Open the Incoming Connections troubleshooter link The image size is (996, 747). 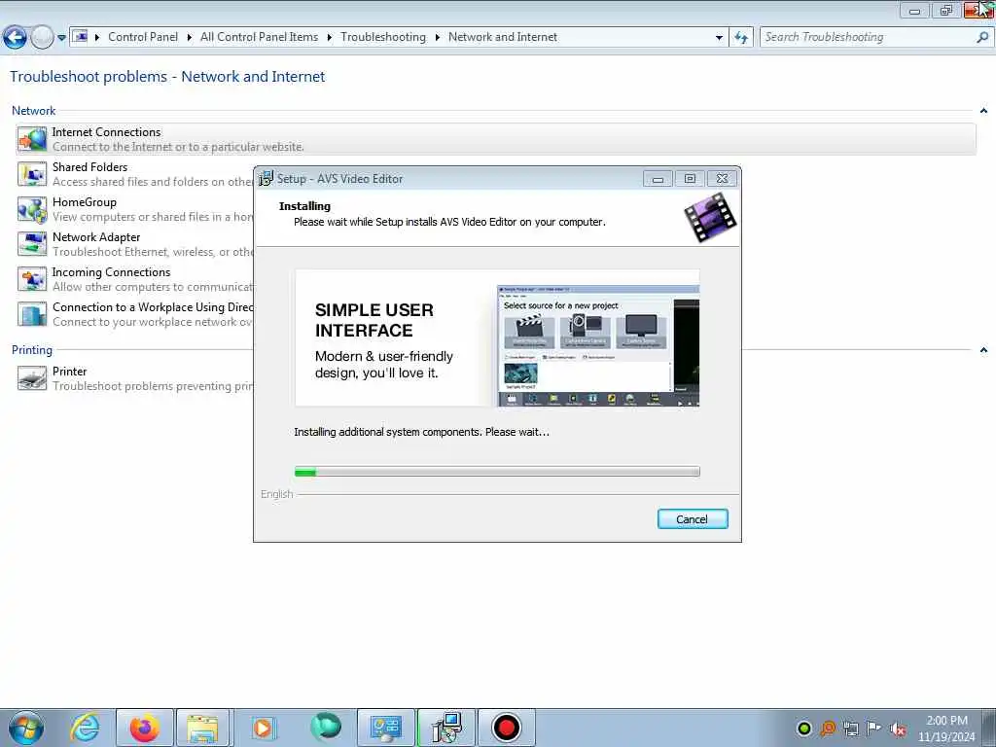111,272
